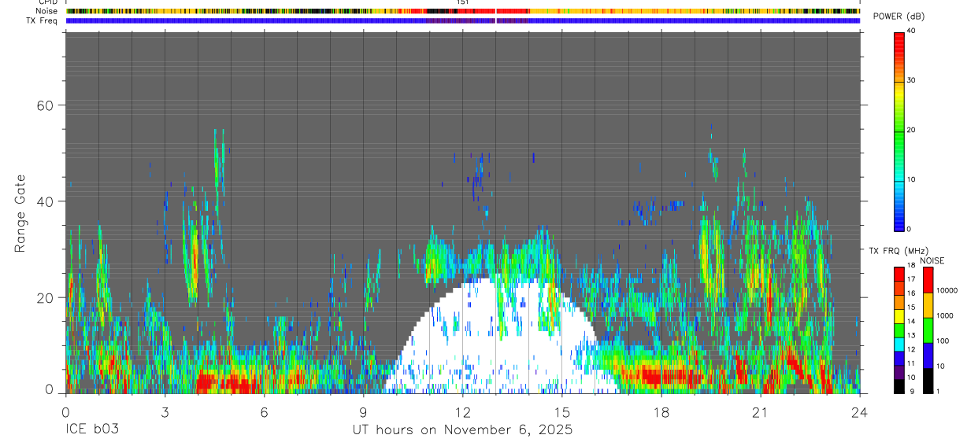
Task: Click the "UT hours on November 6, 2025" label
Action: pyautogui.click(x=462, y=430)
